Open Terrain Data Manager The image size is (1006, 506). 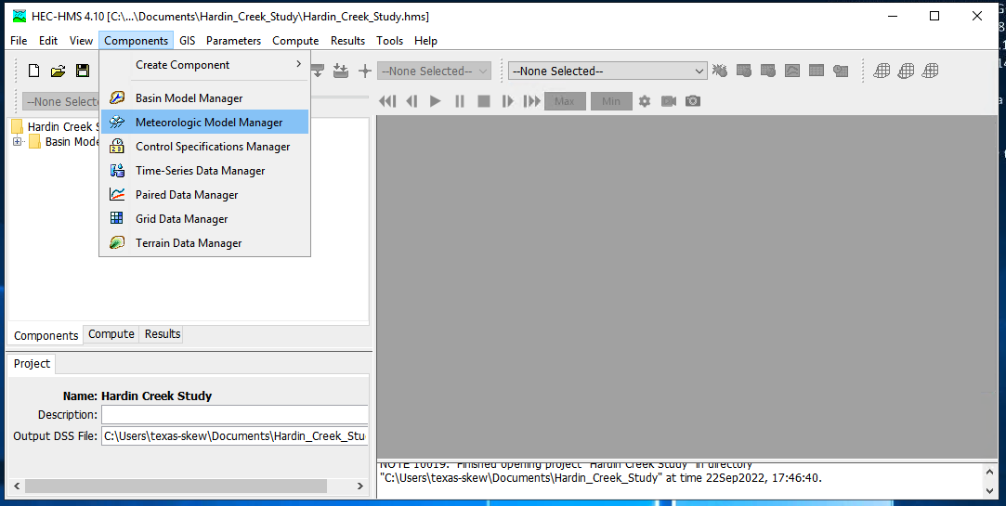(204, 243)
